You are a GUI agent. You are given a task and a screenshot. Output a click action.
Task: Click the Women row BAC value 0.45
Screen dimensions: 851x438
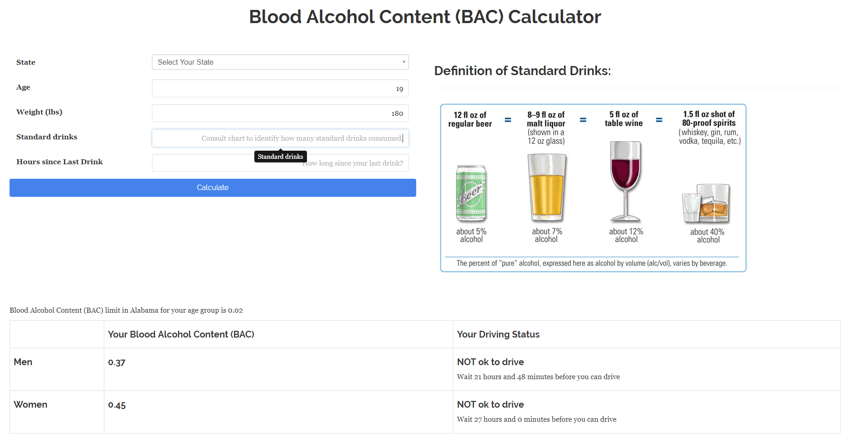coord(117,405)
